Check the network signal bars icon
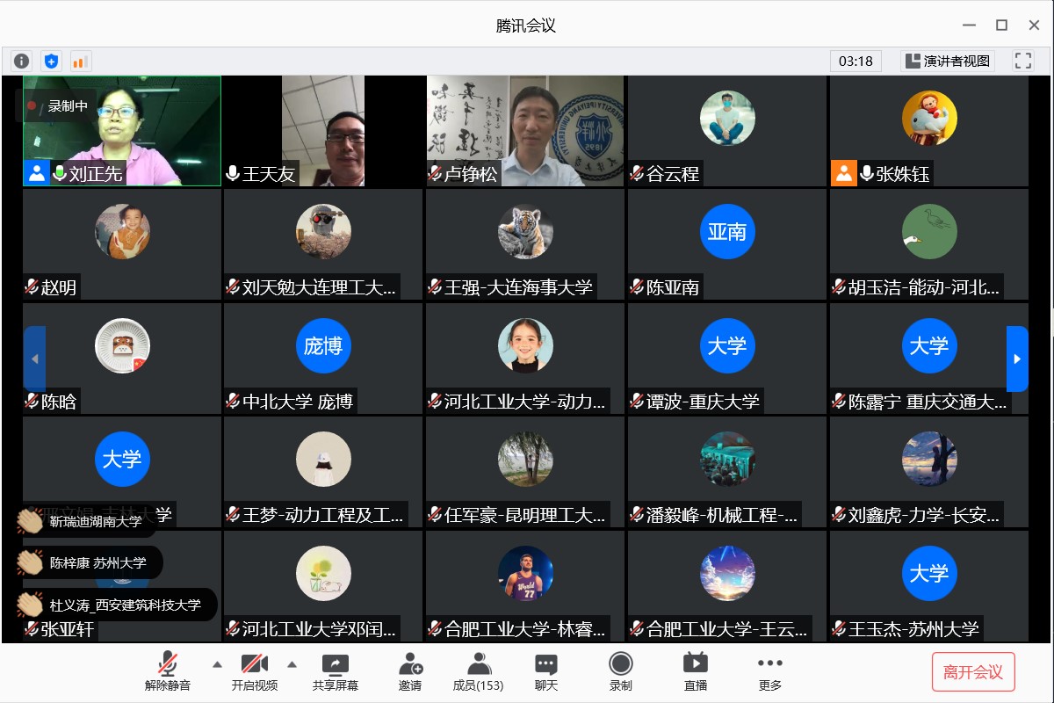 tap(80, 61)
